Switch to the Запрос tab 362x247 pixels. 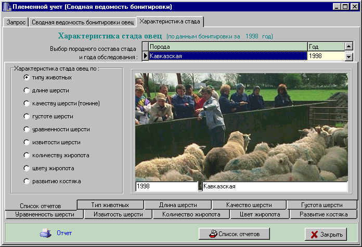click(x=16, y=23)
